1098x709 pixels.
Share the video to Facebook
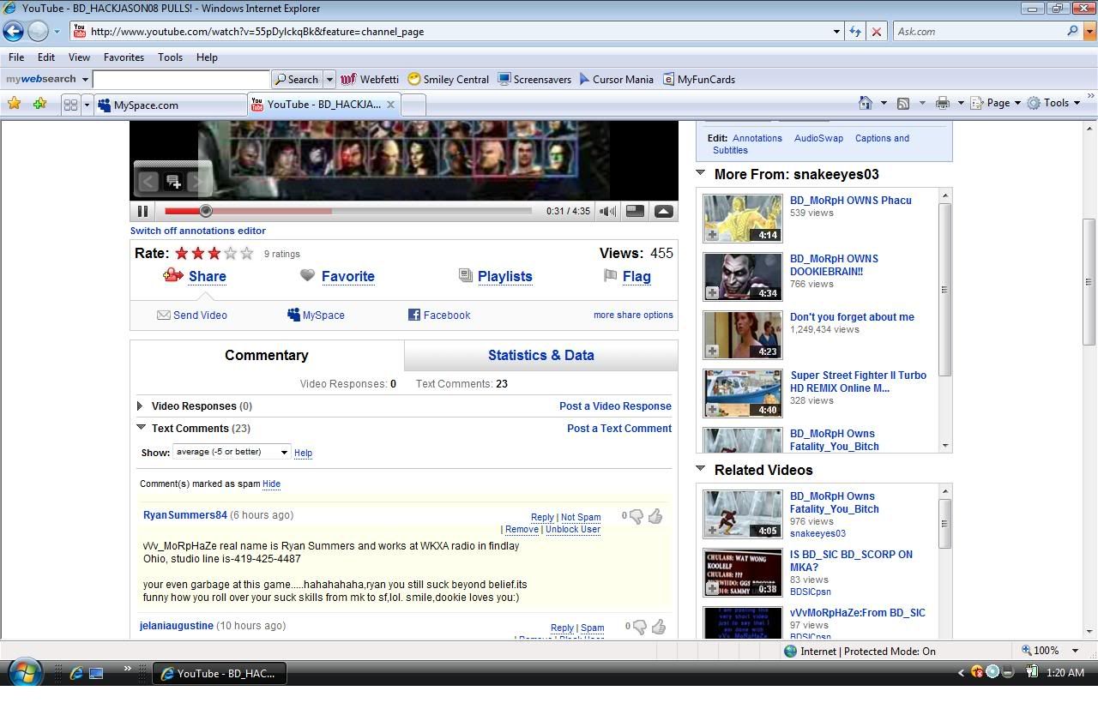click(439, 315)
